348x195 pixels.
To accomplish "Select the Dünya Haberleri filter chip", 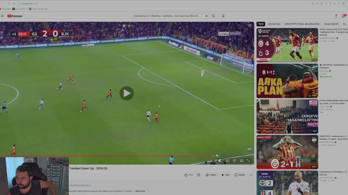I will coord(331,24).
